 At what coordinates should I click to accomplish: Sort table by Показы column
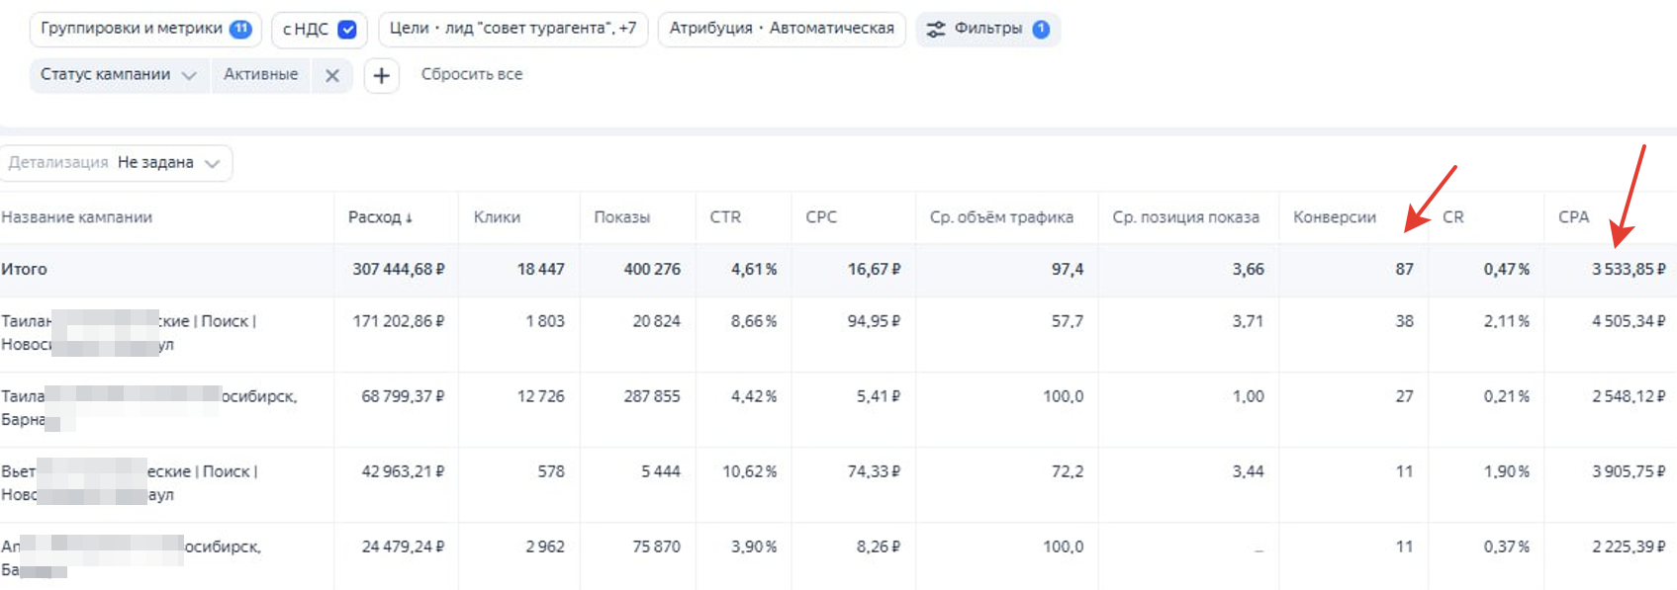[621, 217]
